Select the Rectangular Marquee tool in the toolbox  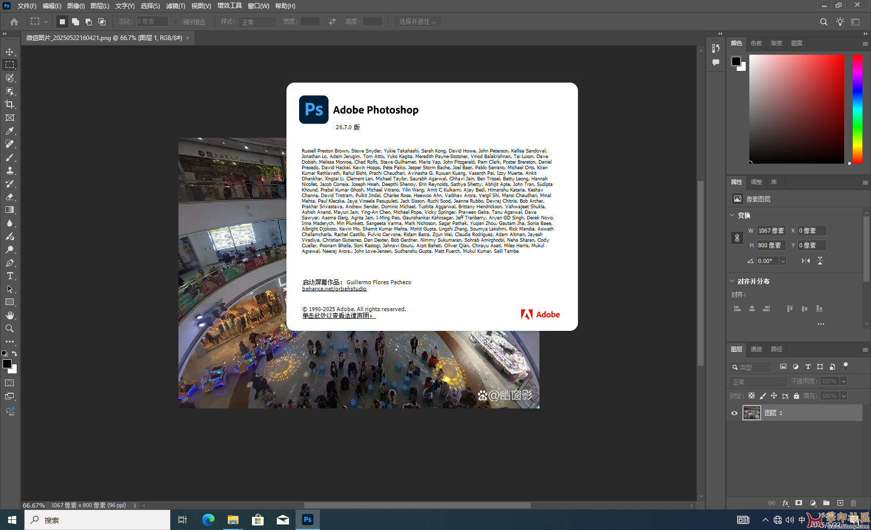click(10, 65)
